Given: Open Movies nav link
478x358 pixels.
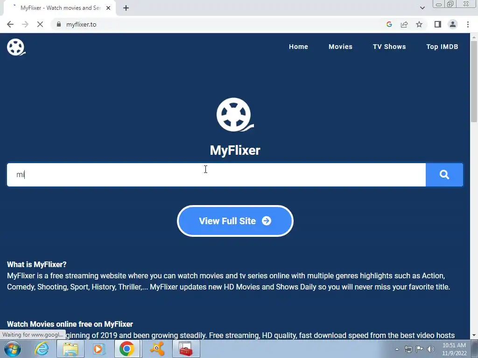Looking at the screenshot, I should pos(340,47).
